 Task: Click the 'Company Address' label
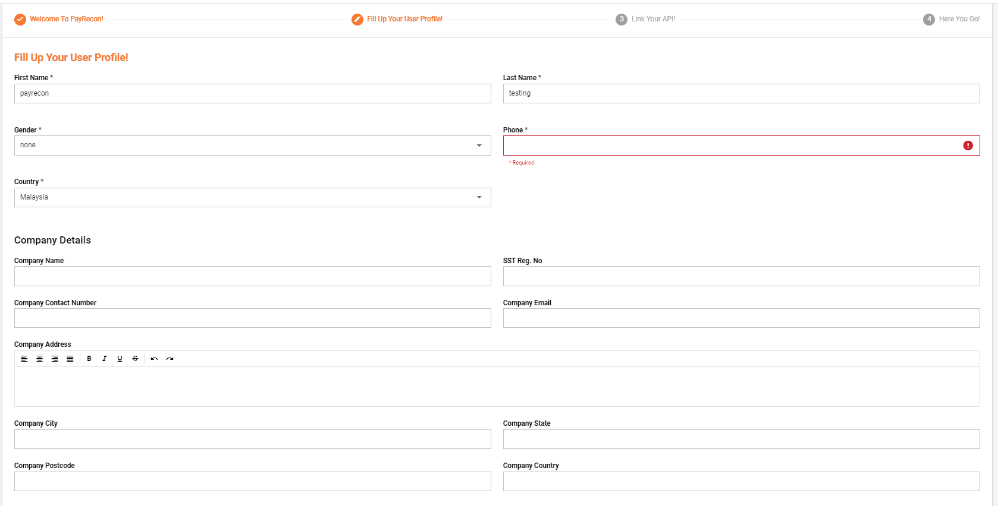coord(43,344)
